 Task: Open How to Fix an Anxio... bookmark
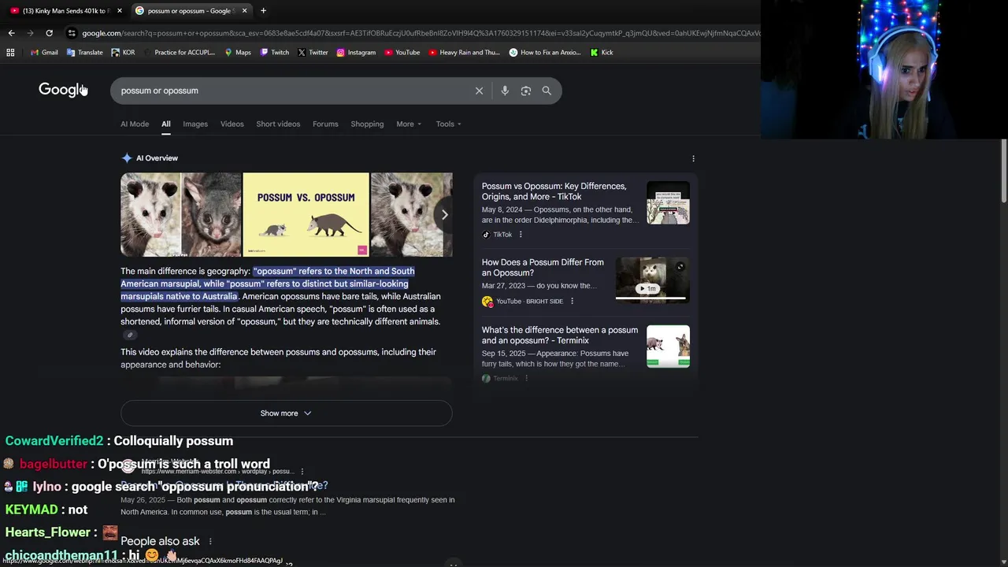click(x=545, y=53)
